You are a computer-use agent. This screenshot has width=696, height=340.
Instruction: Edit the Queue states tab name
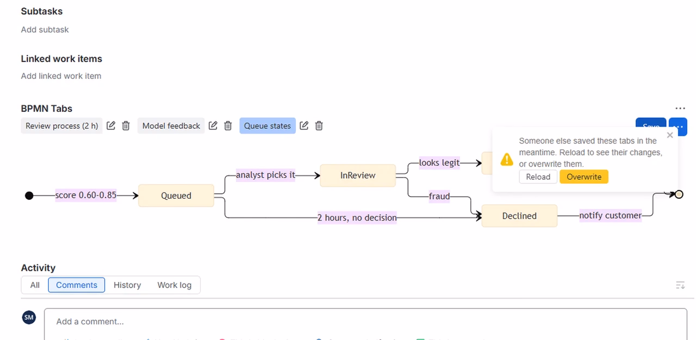pyautogui.click(x=304, y=125)
